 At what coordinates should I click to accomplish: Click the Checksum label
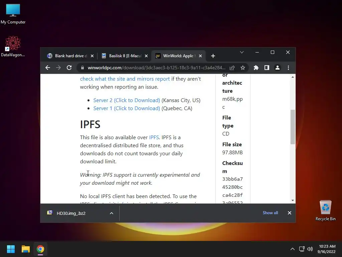(232, 167)
